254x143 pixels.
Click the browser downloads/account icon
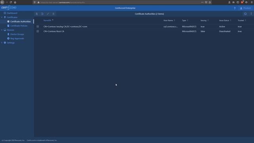[x=229, y=2]
